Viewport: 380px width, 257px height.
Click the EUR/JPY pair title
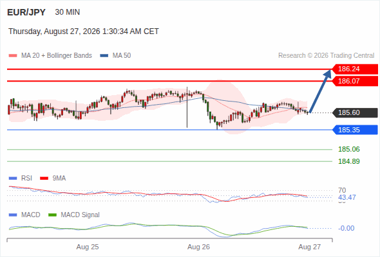point(26,12)
